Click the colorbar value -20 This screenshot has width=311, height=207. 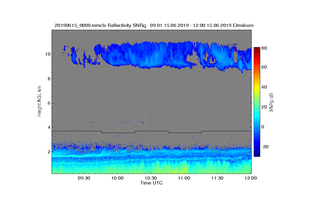265,147
